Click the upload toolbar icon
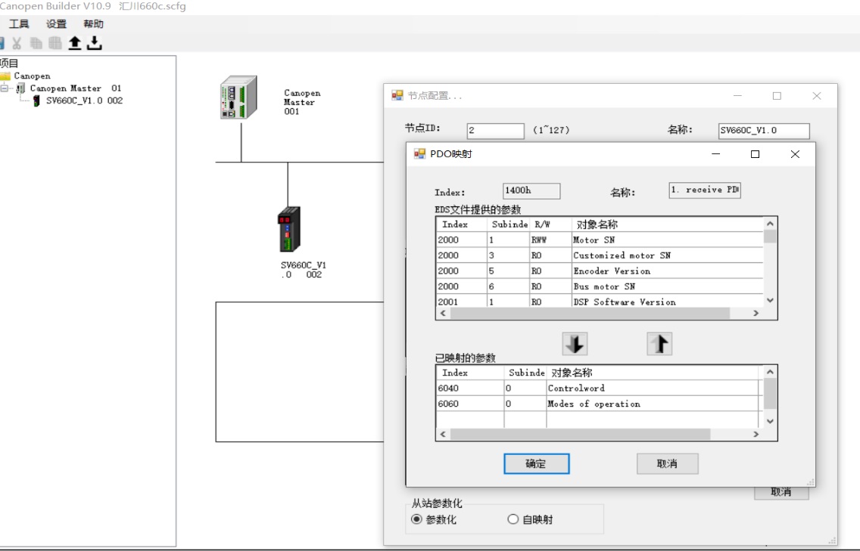Screen dimensions: 860x551 click(75, 43)
